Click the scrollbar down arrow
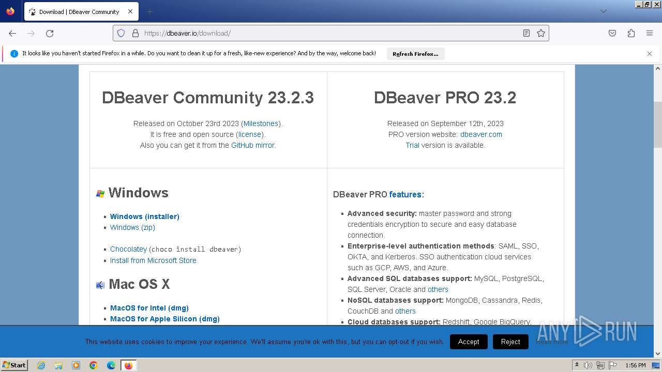This screenshot has width=662, height=372. pos(658,354)
